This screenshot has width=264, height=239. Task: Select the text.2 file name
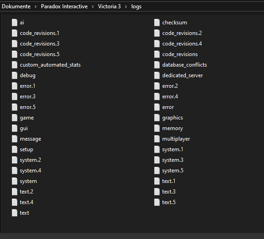[26, 192]
